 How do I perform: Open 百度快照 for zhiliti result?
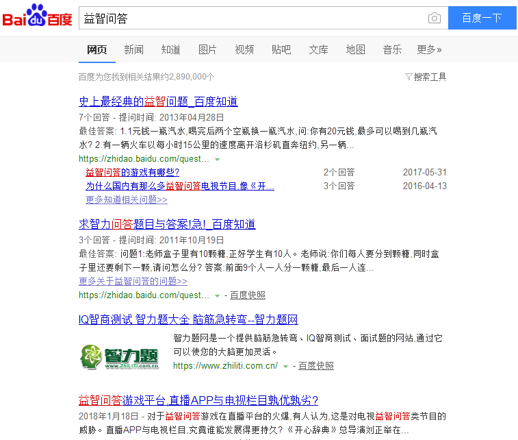click(316, 365)
